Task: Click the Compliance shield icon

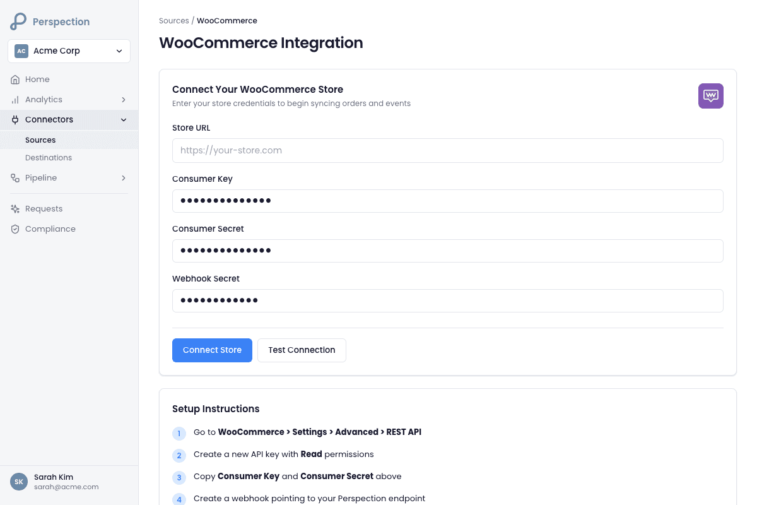Action: 15,229
